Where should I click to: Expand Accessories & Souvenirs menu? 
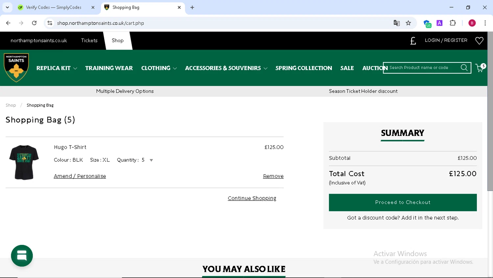pyautogui.click(x=226, y=68)
